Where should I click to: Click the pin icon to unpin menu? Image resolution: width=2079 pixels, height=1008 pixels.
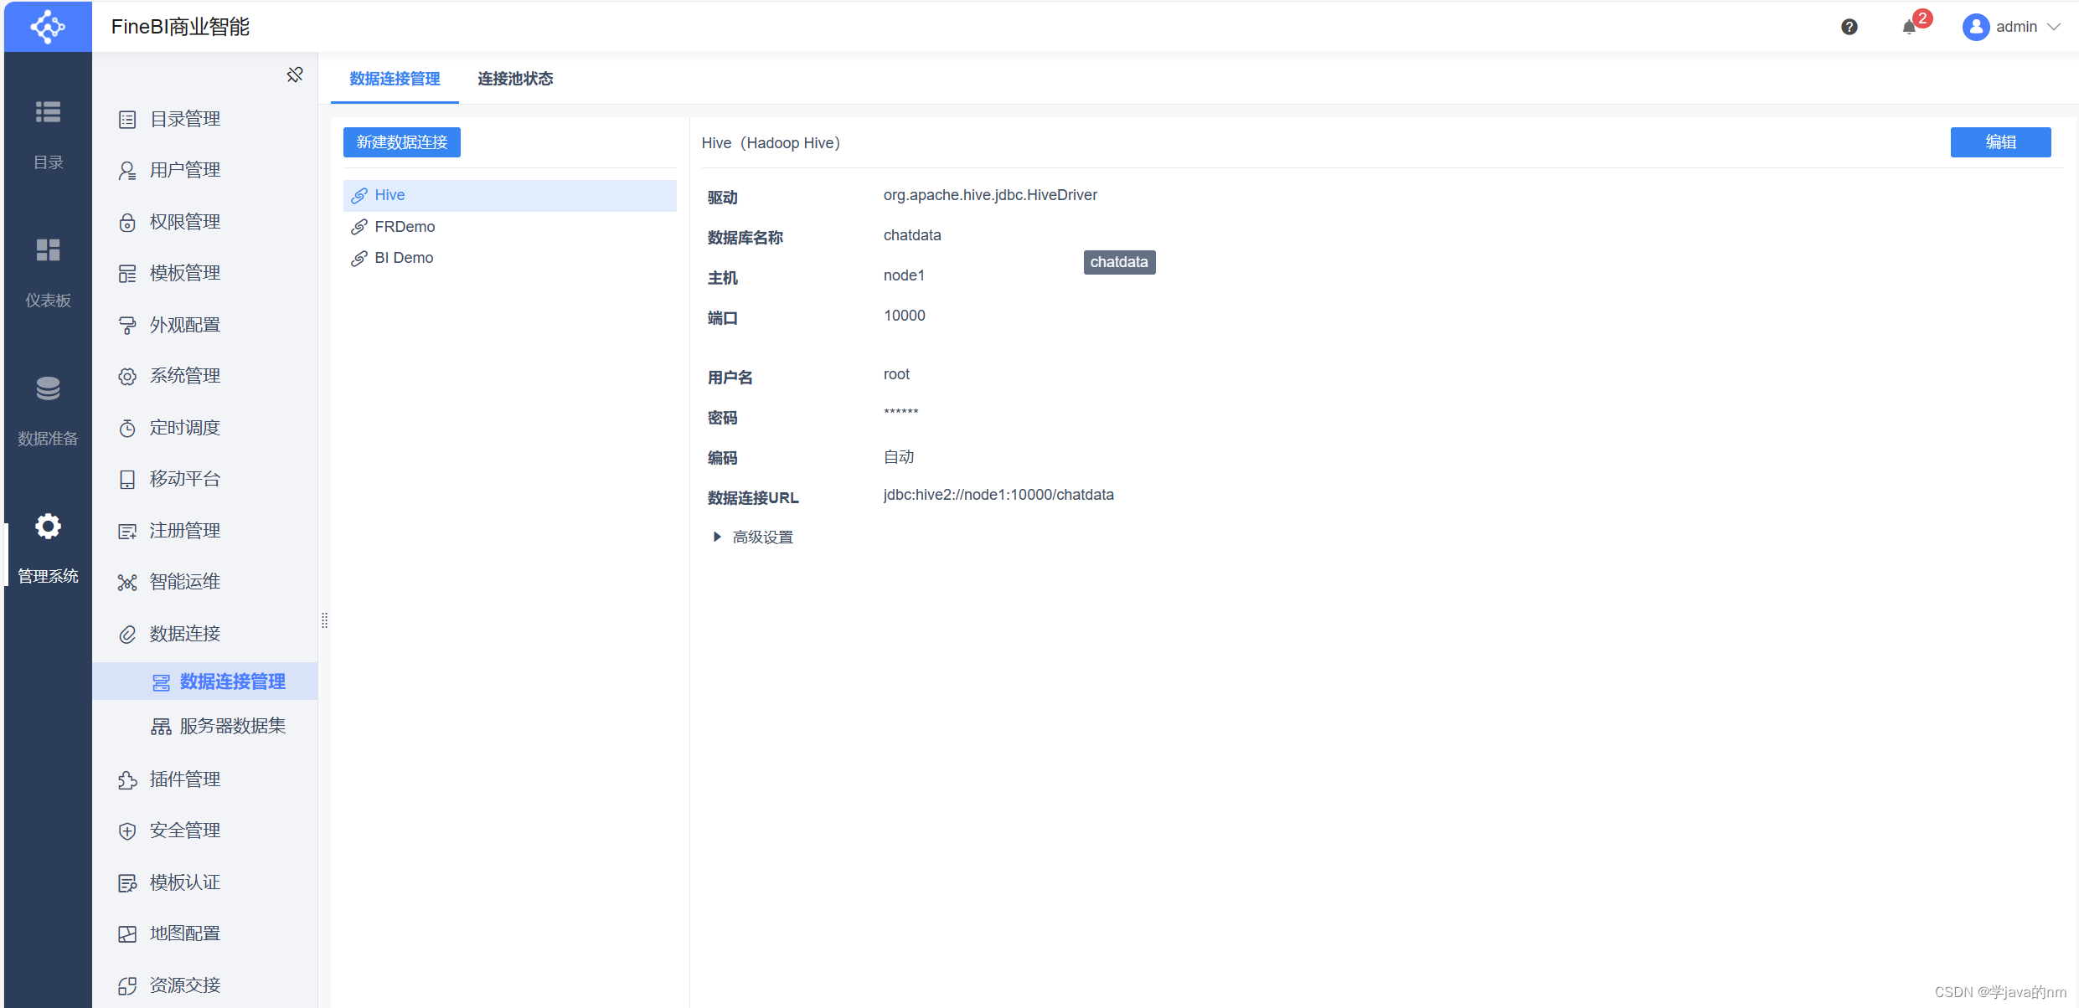tap(295, 75)
